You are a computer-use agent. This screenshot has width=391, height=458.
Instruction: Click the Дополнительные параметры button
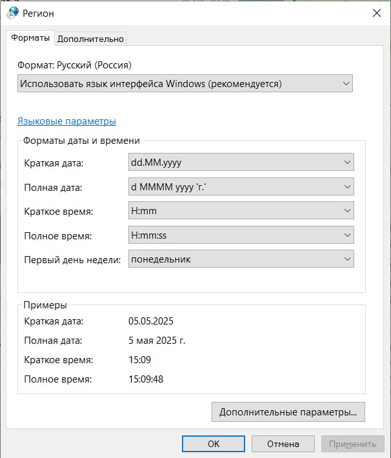coord(288,412)
